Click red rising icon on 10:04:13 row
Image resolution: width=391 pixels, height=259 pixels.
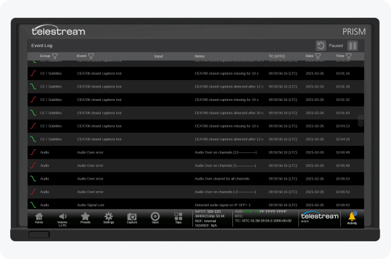pyautogui.click(x=33, y=126)
